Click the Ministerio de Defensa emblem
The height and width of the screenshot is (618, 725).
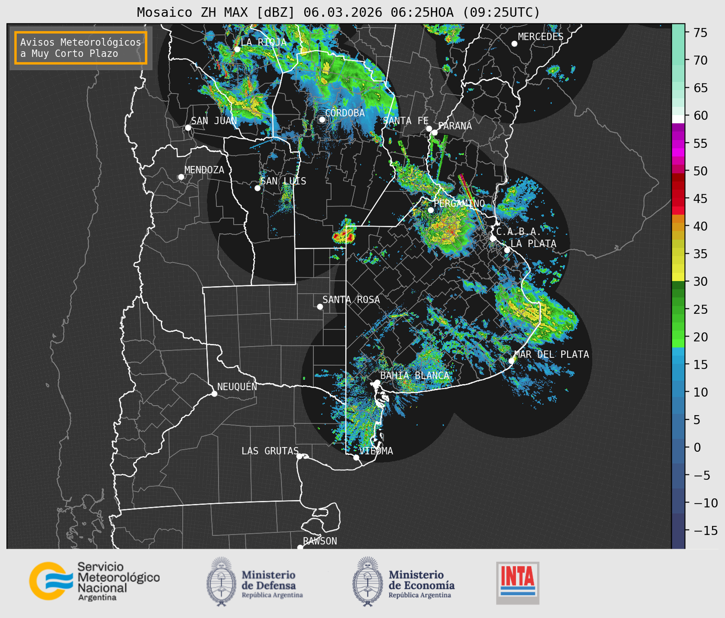tap(221, 582)
